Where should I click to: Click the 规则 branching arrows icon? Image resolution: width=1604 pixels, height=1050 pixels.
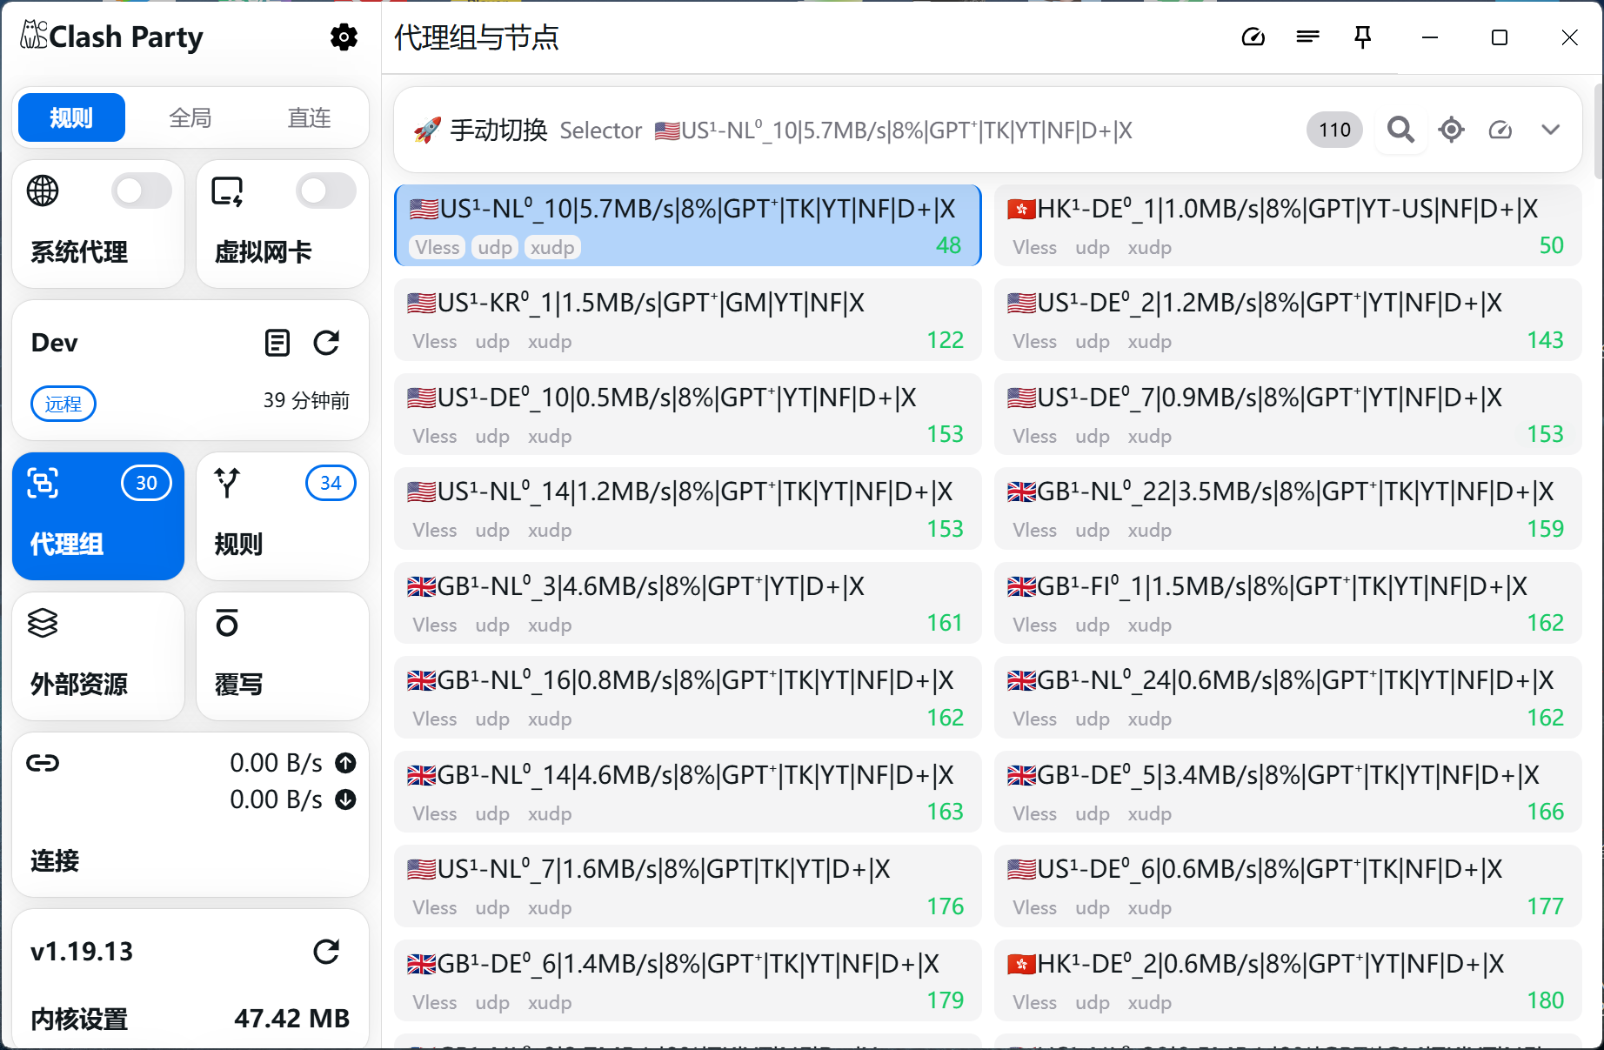pos(227,483)
